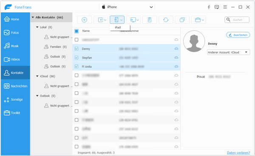Image resolution: width=255 pixels, height=156 pixels.
Task: Click the Insgesamt: 66; Ausgewählt: 3 status
Action: (96, 153)
